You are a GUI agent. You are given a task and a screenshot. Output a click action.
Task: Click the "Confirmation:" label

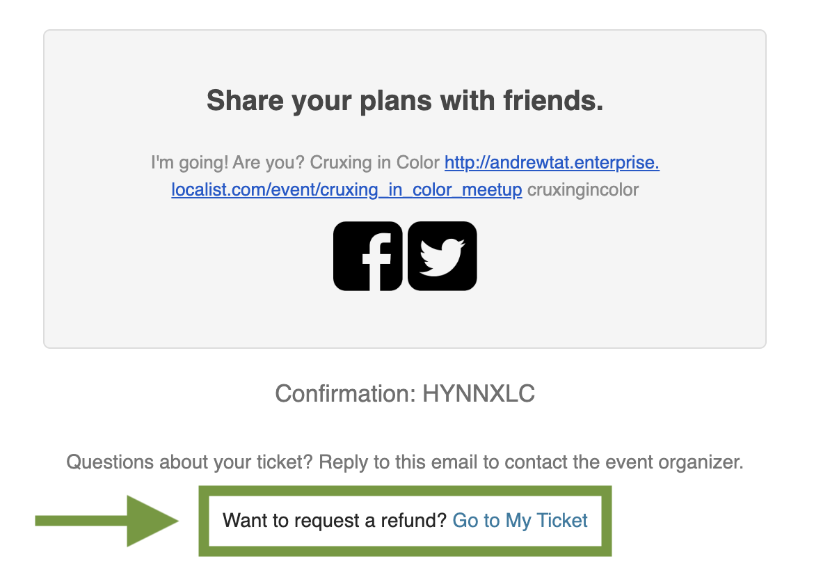coord(346,393)
